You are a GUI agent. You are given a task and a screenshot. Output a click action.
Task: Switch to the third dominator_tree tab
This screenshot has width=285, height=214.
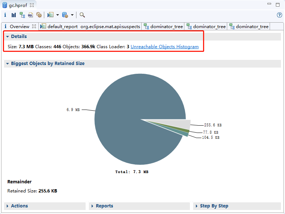[x=249, y=27]
